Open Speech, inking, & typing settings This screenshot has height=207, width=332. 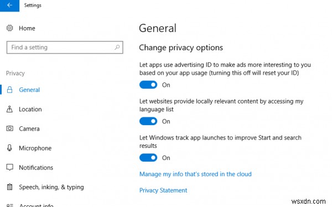pos(51,187)
